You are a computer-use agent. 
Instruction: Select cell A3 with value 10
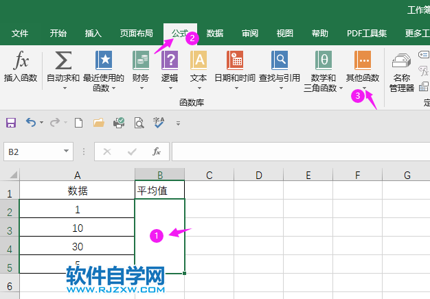[x=78, y=227]
